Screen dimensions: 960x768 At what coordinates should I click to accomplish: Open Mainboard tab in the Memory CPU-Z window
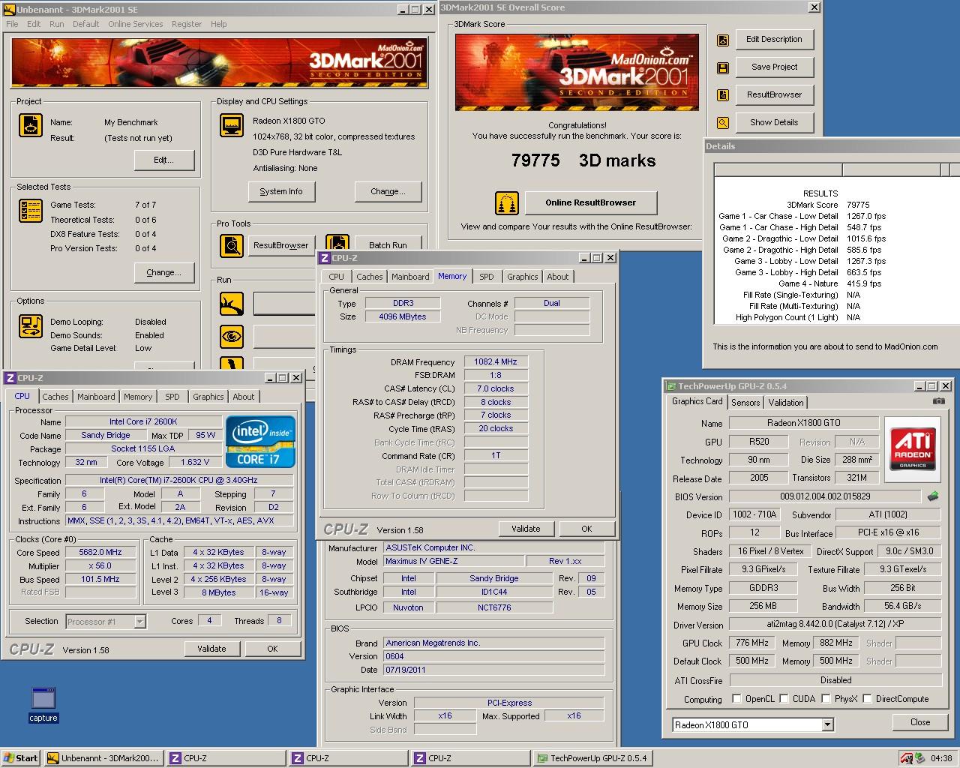coord(410,277)
